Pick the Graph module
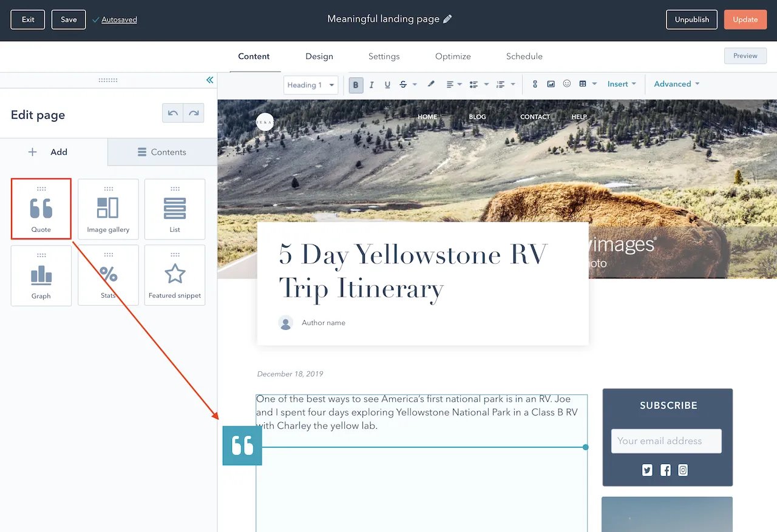 click(x=41, y=275)
